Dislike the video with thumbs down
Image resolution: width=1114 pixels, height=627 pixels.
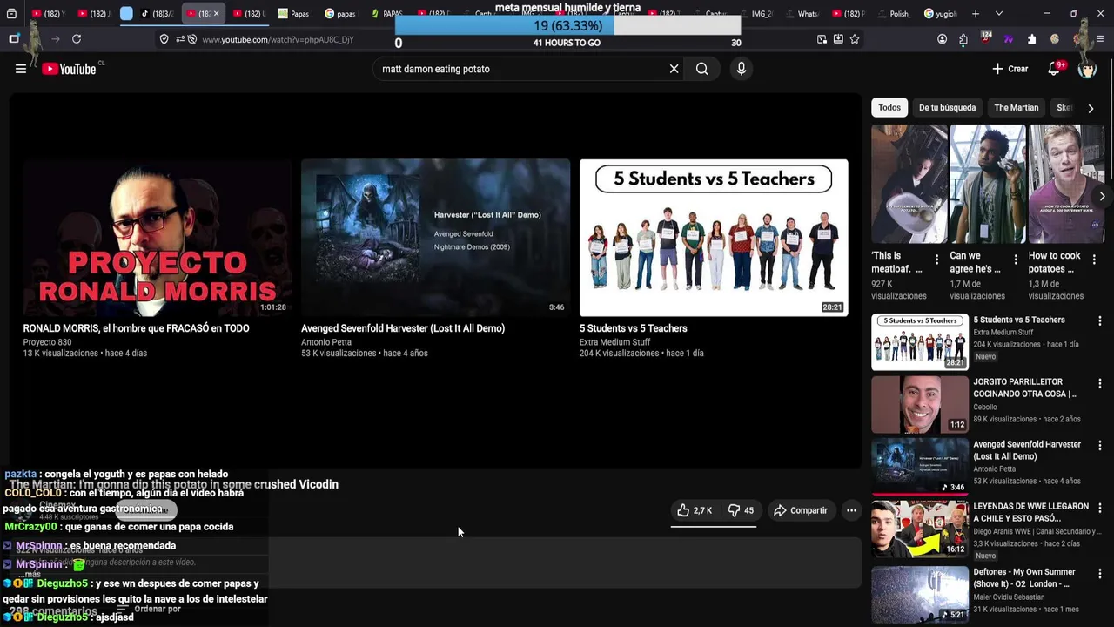pos(741,510)
